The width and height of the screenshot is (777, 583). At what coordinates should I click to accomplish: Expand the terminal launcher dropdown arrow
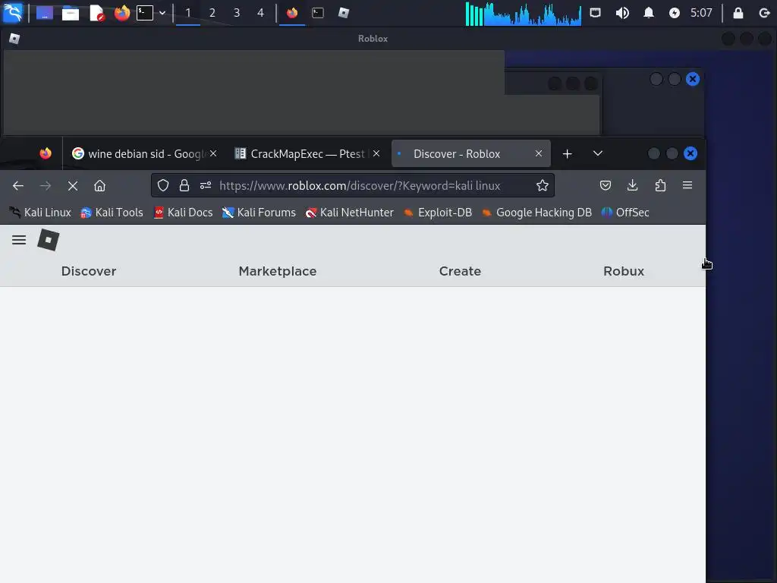162,13
